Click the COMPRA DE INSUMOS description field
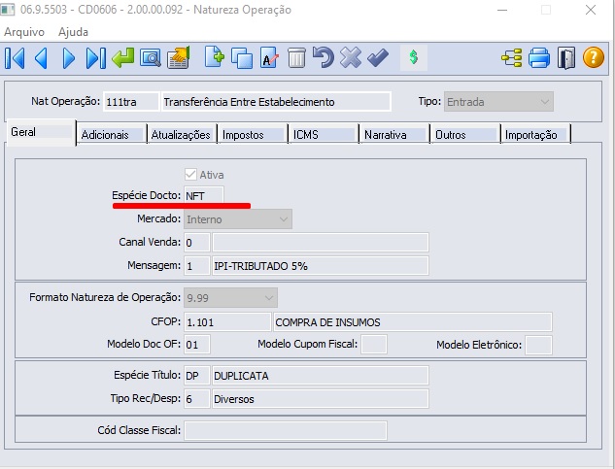This screenshot has height=469, width=615. click(x=413, y=322)
